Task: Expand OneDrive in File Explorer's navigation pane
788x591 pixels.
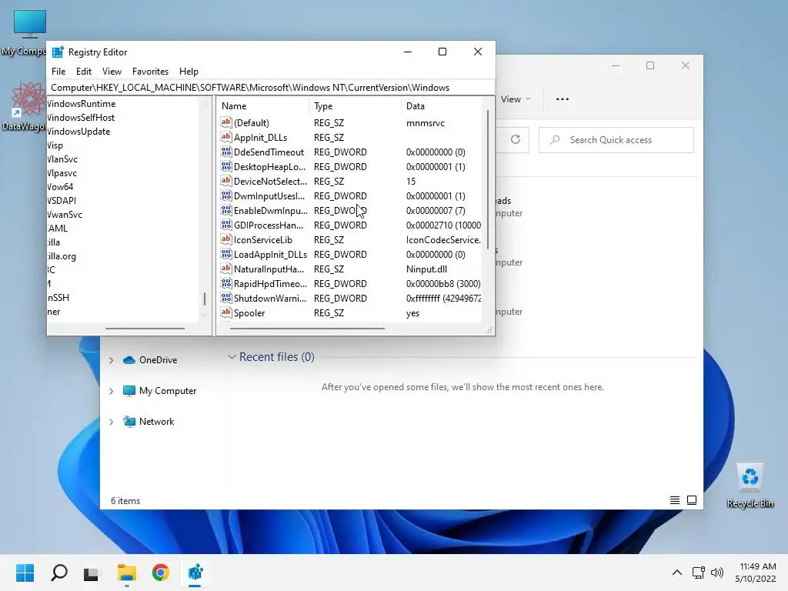Action: 111,360
